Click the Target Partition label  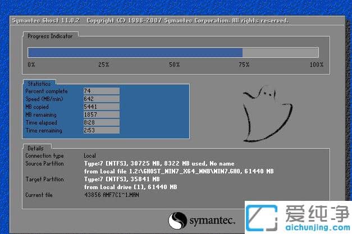coord(46,179)
